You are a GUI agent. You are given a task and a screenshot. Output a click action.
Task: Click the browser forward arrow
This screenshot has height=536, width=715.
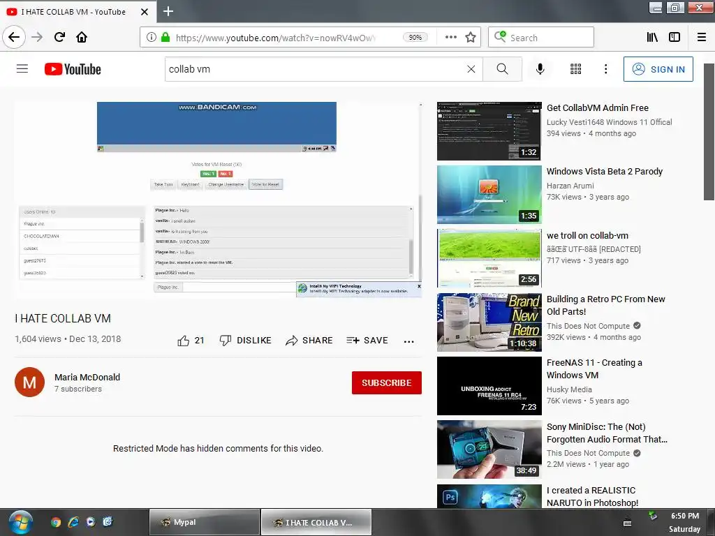(x=37, y=37)
